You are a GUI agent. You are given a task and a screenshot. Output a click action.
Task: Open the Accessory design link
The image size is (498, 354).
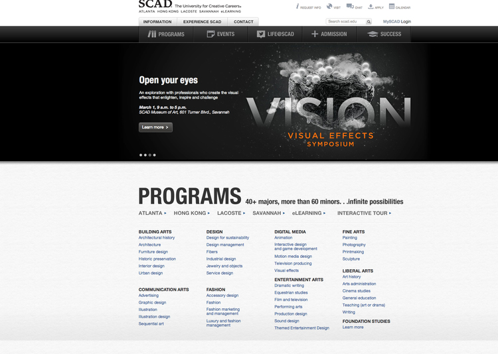coord(222,295)
